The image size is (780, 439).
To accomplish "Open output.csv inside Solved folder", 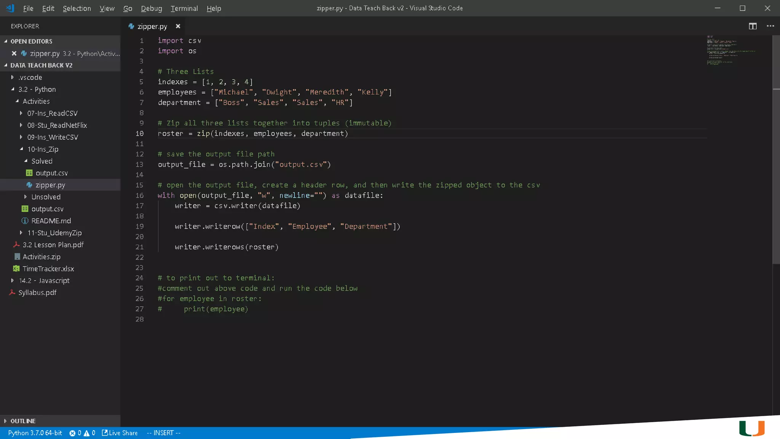I will coord(51,173).
